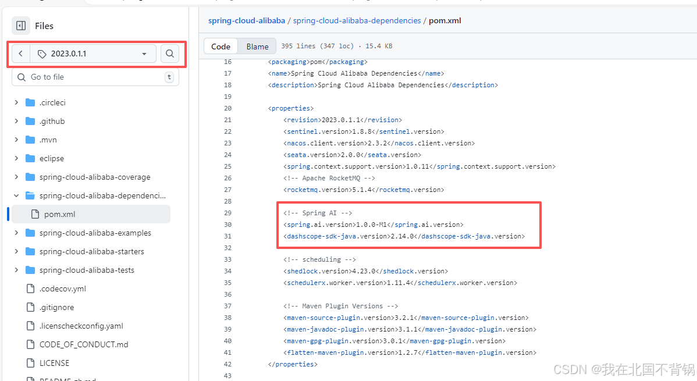Screen dimensions: 697x381
Task: Open .licenscheckconfig.yaml in tree
Action: [x=81, y=326]
